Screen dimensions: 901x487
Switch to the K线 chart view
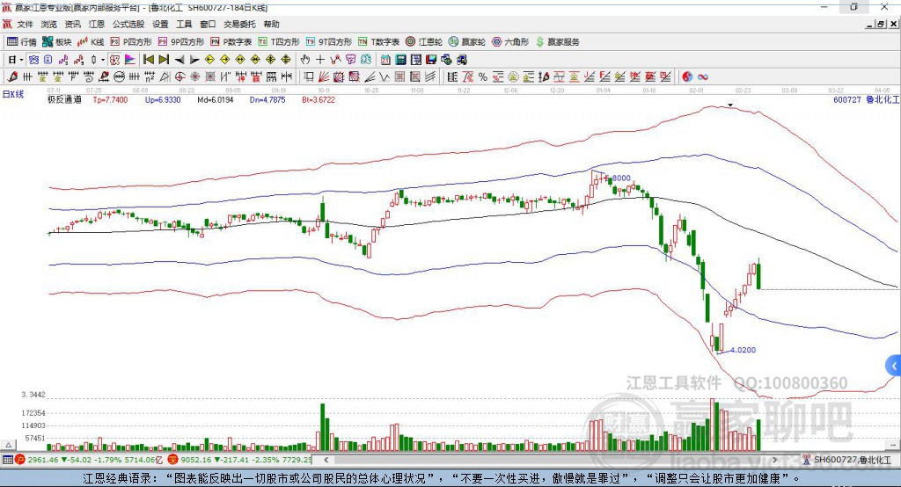tap(92, 42)
